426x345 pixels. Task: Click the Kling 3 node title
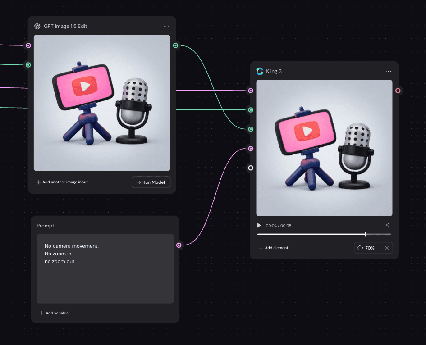pos(274,72)
